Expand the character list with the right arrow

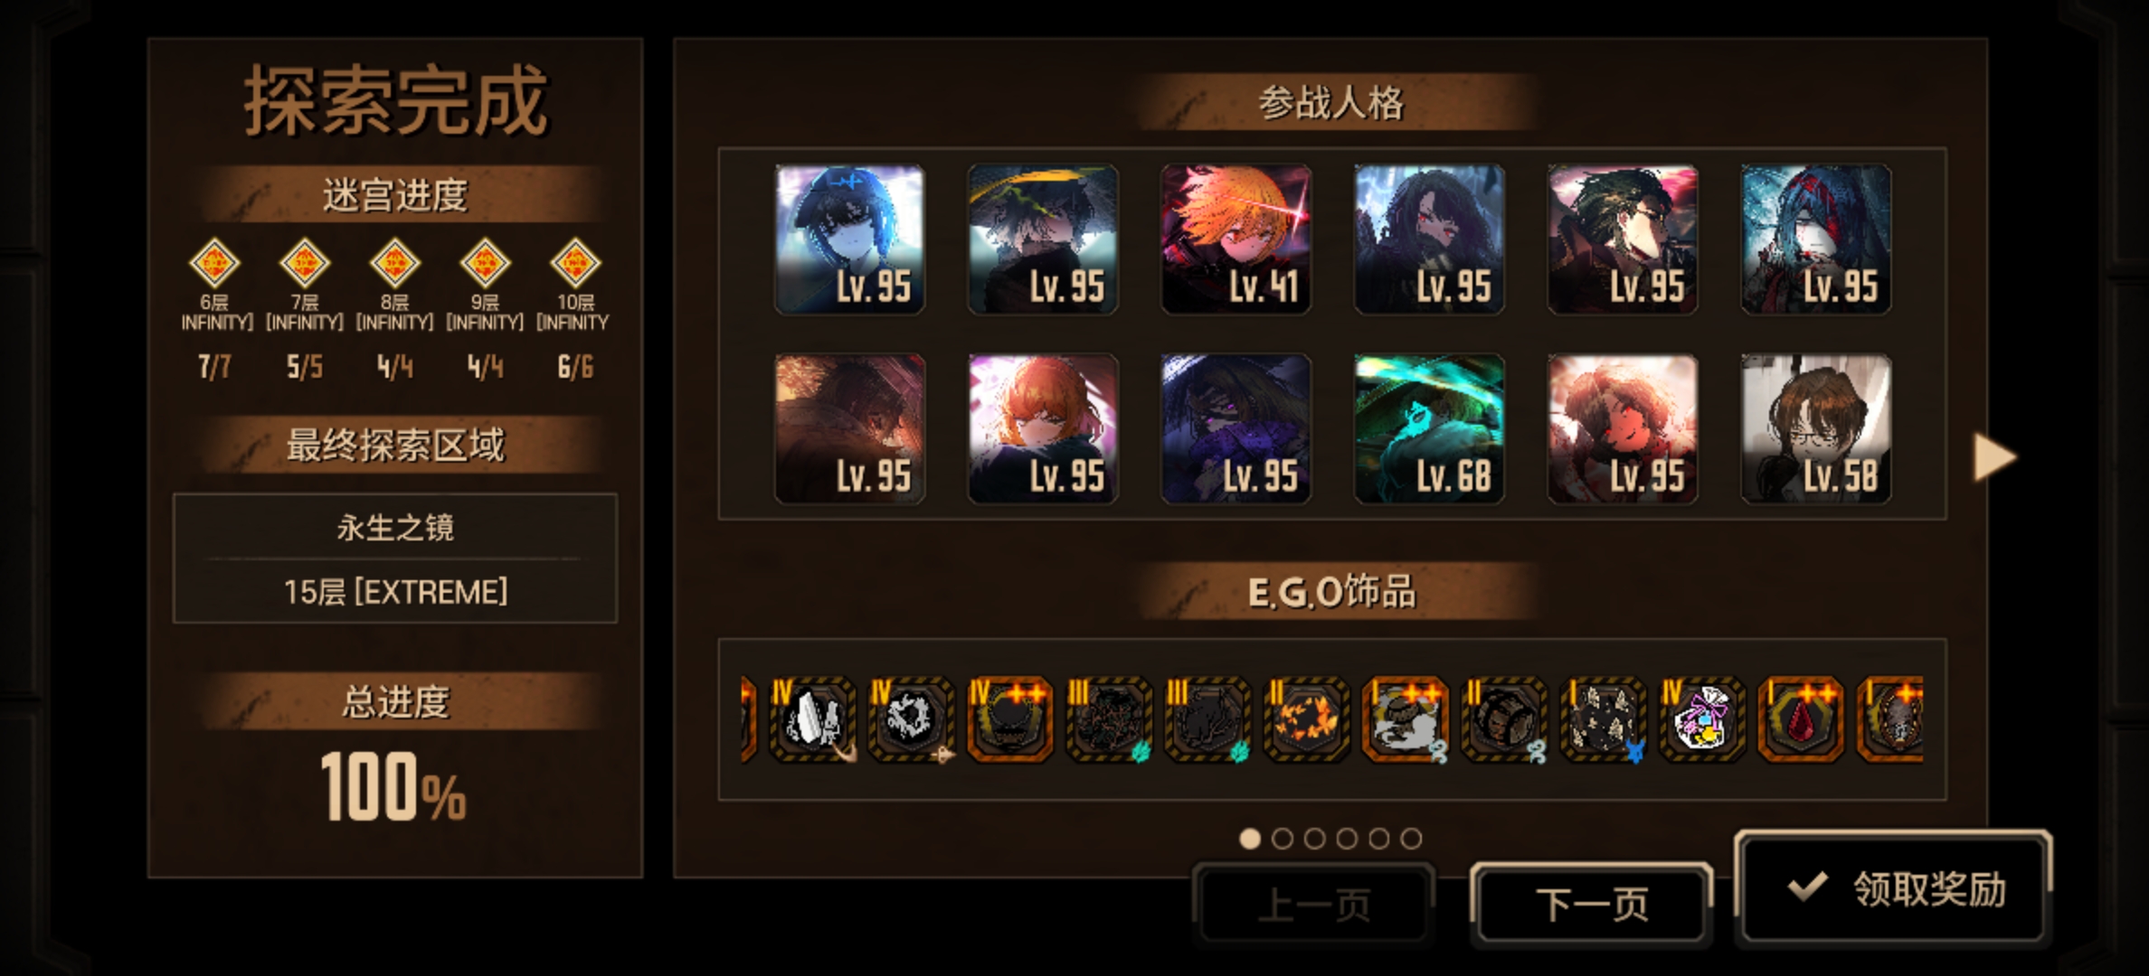(1994, 456)
